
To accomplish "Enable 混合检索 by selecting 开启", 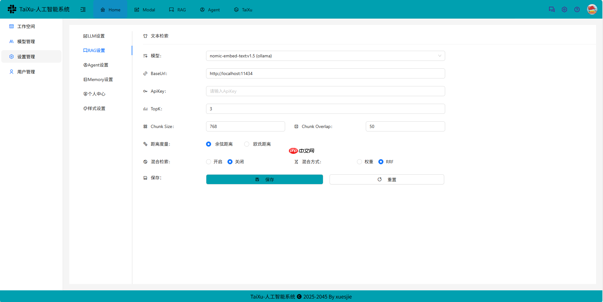I will coord(208,162).
